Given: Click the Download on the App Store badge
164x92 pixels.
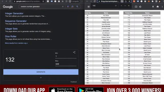Looking at the screenshot, I should tap(62, 90).
